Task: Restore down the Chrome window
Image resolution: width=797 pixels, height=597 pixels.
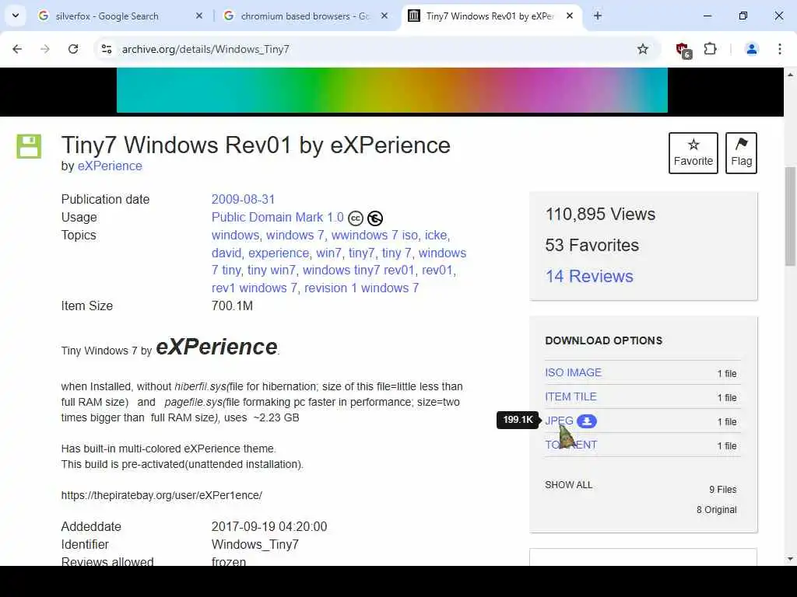Action: (743, 16)
